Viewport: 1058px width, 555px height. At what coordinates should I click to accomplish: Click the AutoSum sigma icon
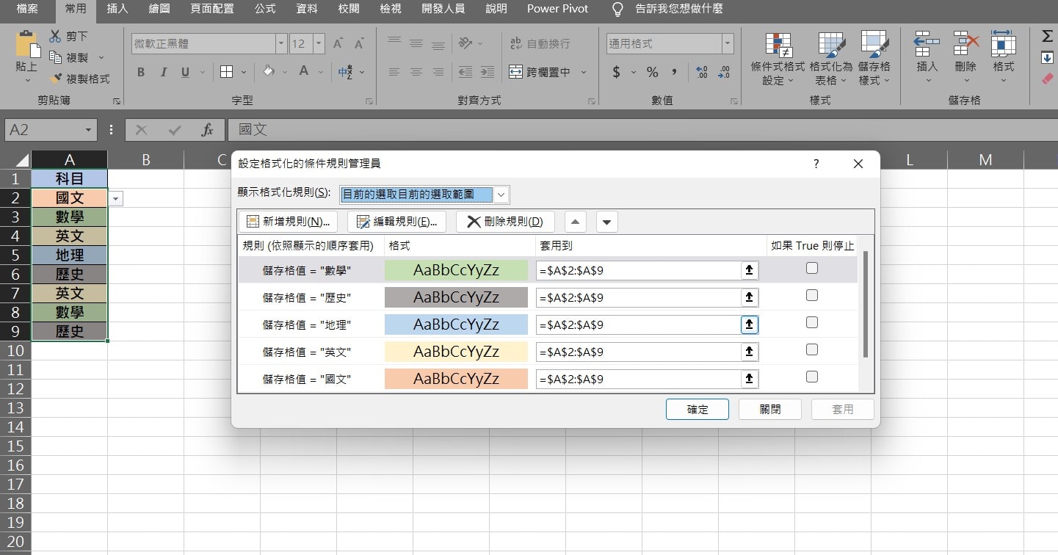click(x=1047, y=36)
